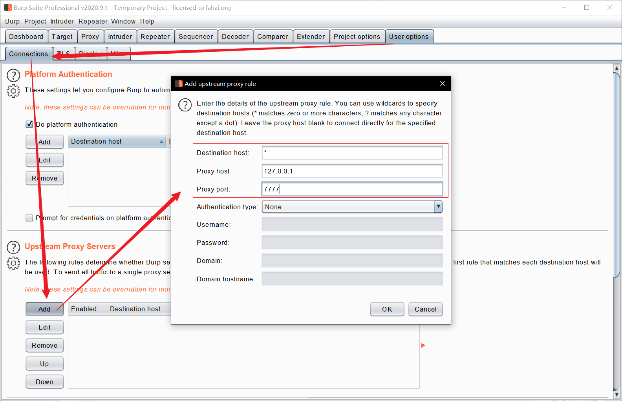Viewport: 622px width, 401px height.
Task: Click the vertical scrollbar up arrow
Action: pyautogui.click(x=617, y=68)
